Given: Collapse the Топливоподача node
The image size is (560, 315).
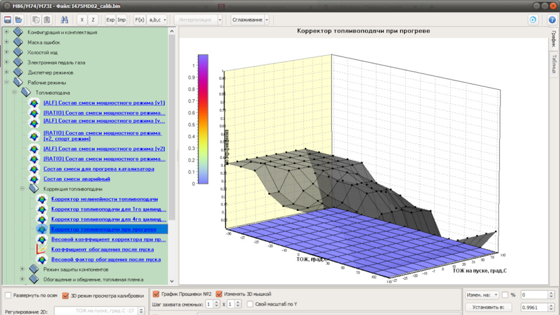Looking at the screenshot, I should pos(14,92).
